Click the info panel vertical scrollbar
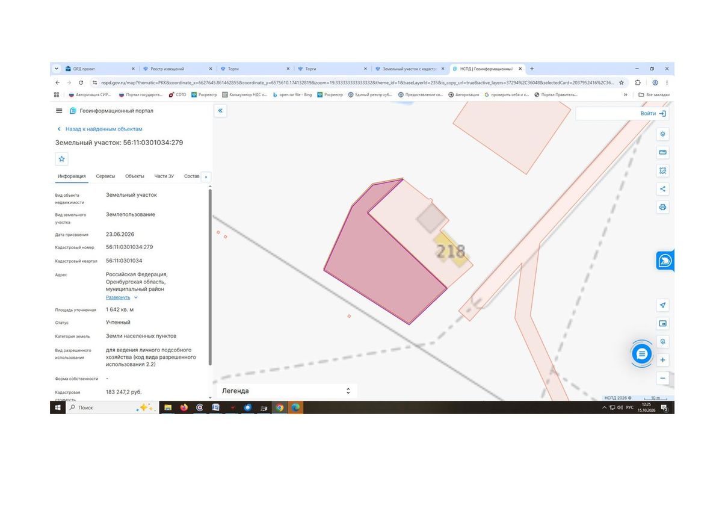This screenshot has width=722, height=511. click(210, 277)
